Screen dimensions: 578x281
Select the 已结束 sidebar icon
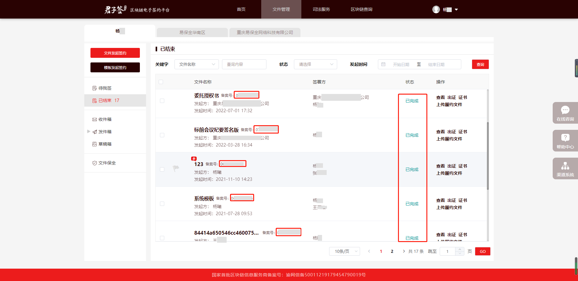94,100
